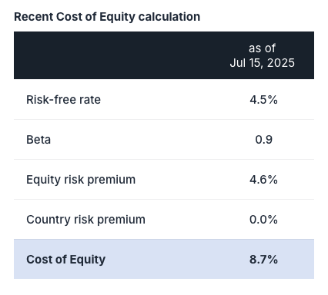
Task: Click the word 'calculation' in the title
Action: [169, 17]
